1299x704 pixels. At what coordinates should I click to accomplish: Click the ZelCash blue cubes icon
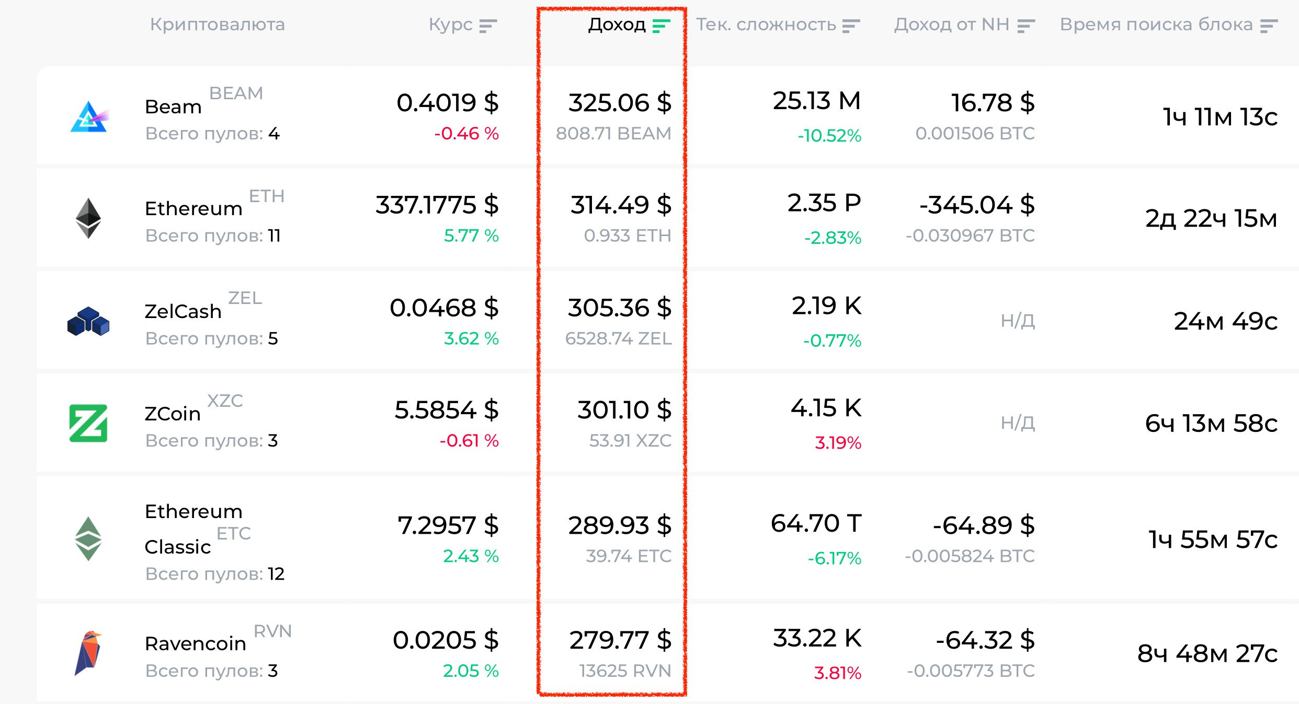coord(88,321)
